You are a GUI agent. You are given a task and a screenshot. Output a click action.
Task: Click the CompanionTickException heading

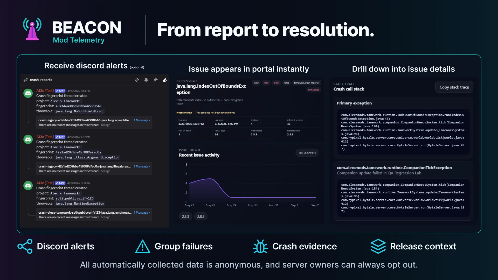(394, 168)
